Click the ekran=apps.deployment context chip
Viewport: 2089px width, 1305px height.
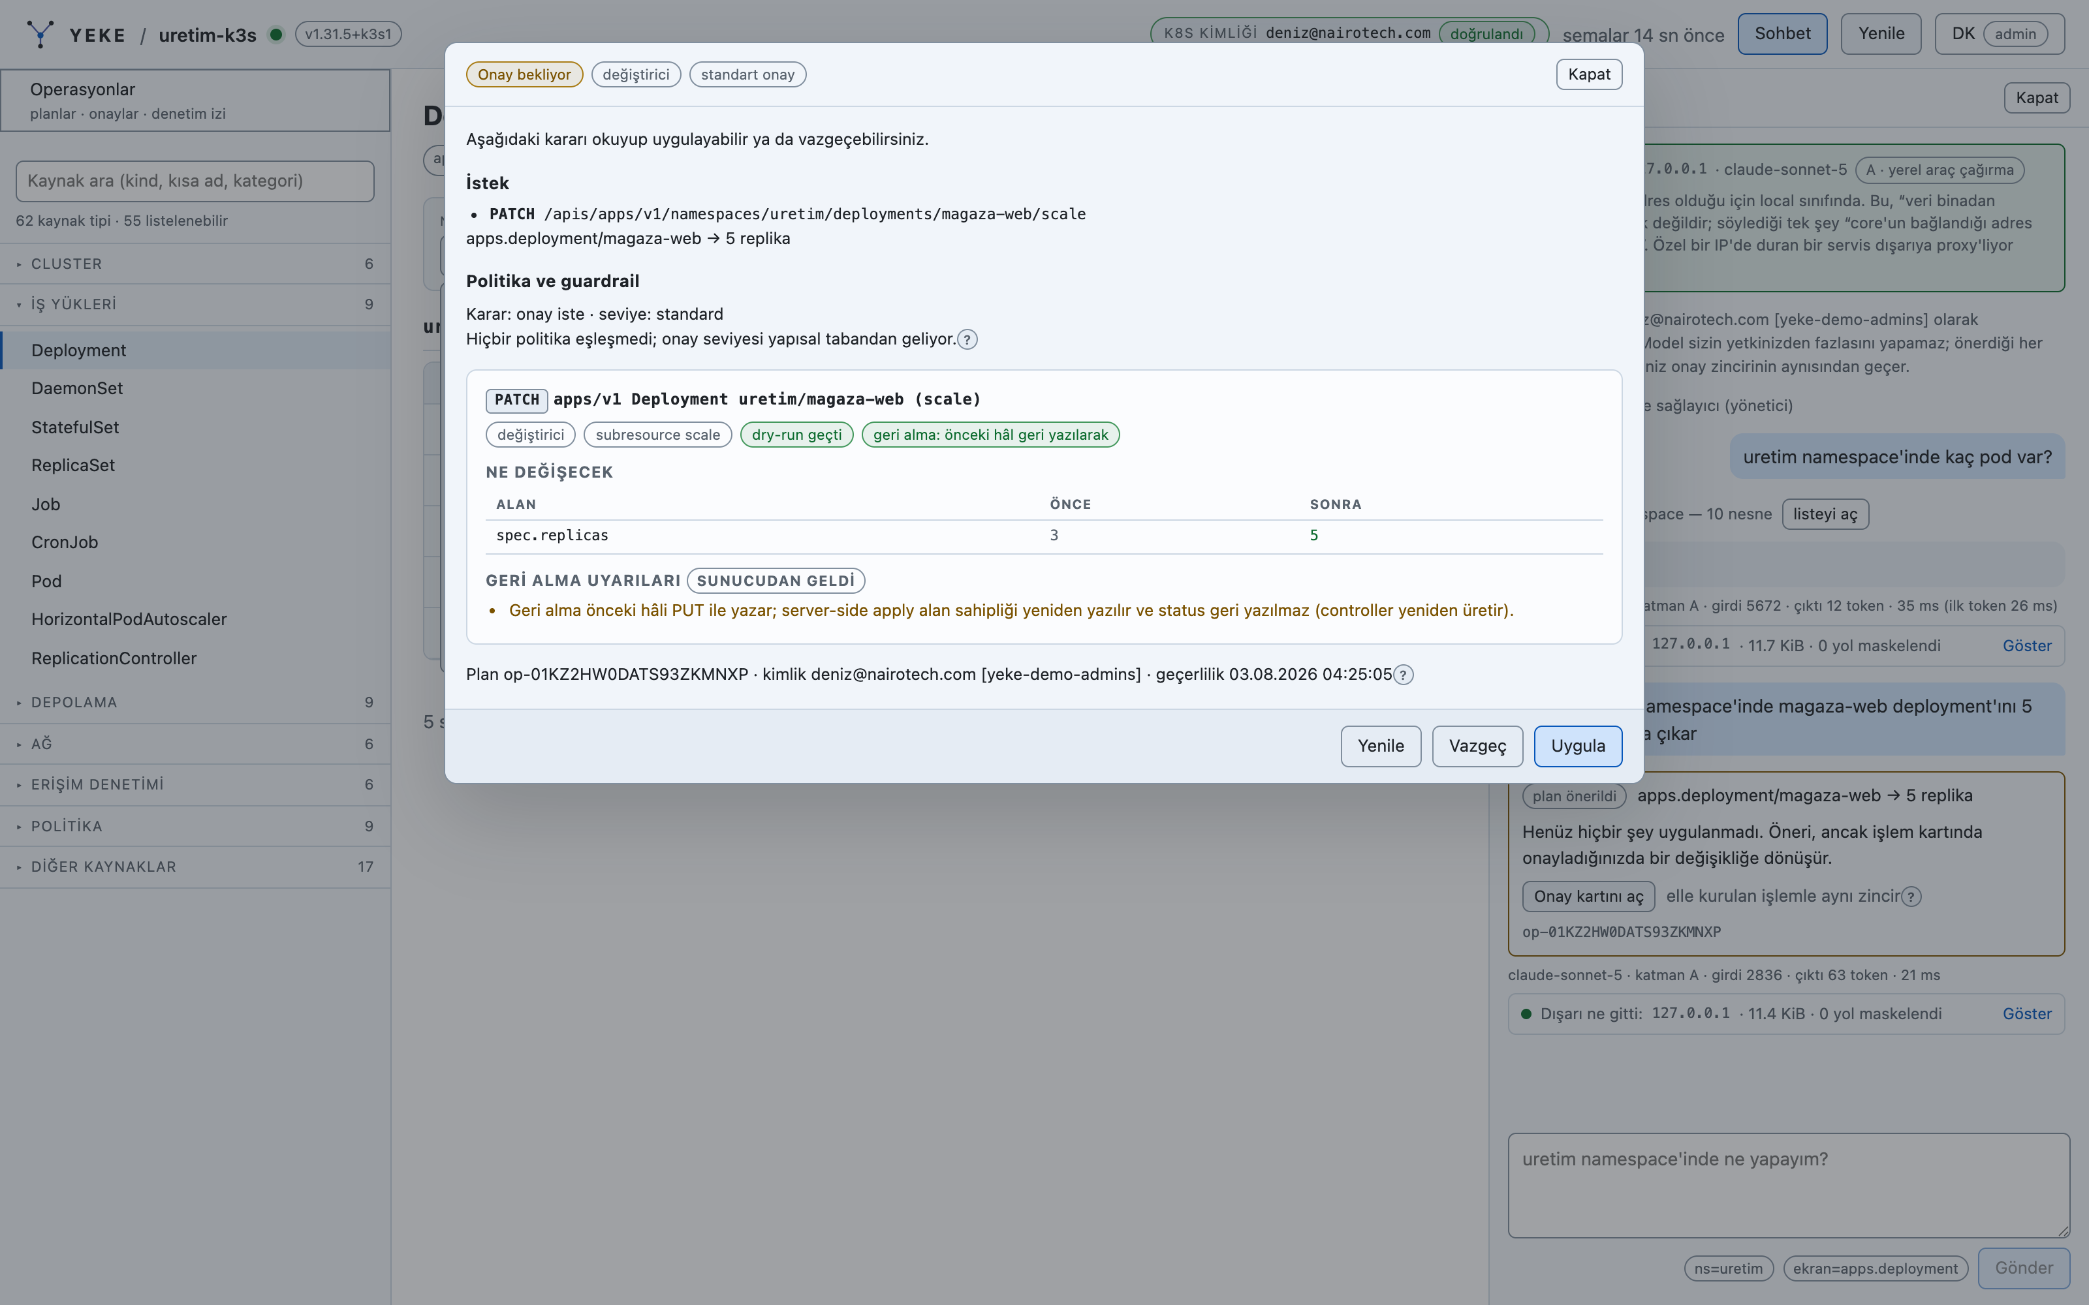(x=1875, y=1268)
